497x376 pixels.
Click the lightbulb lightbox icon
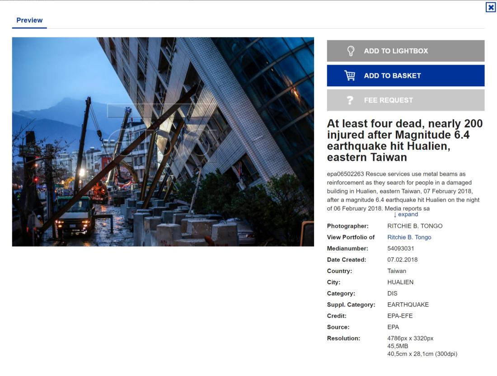pyautogui.click(x=351, y=51)
